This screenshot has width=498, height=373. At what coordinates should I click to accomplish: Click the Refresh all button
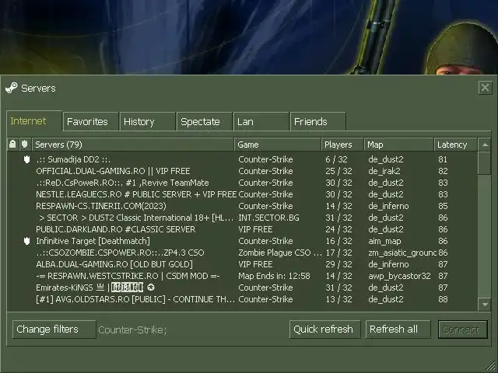click(x=398, y=329)
